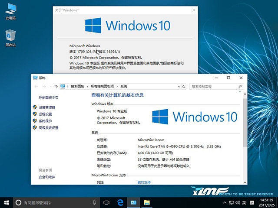Open 设备管理器 link

pyautogui.click(x=47, y=107)
